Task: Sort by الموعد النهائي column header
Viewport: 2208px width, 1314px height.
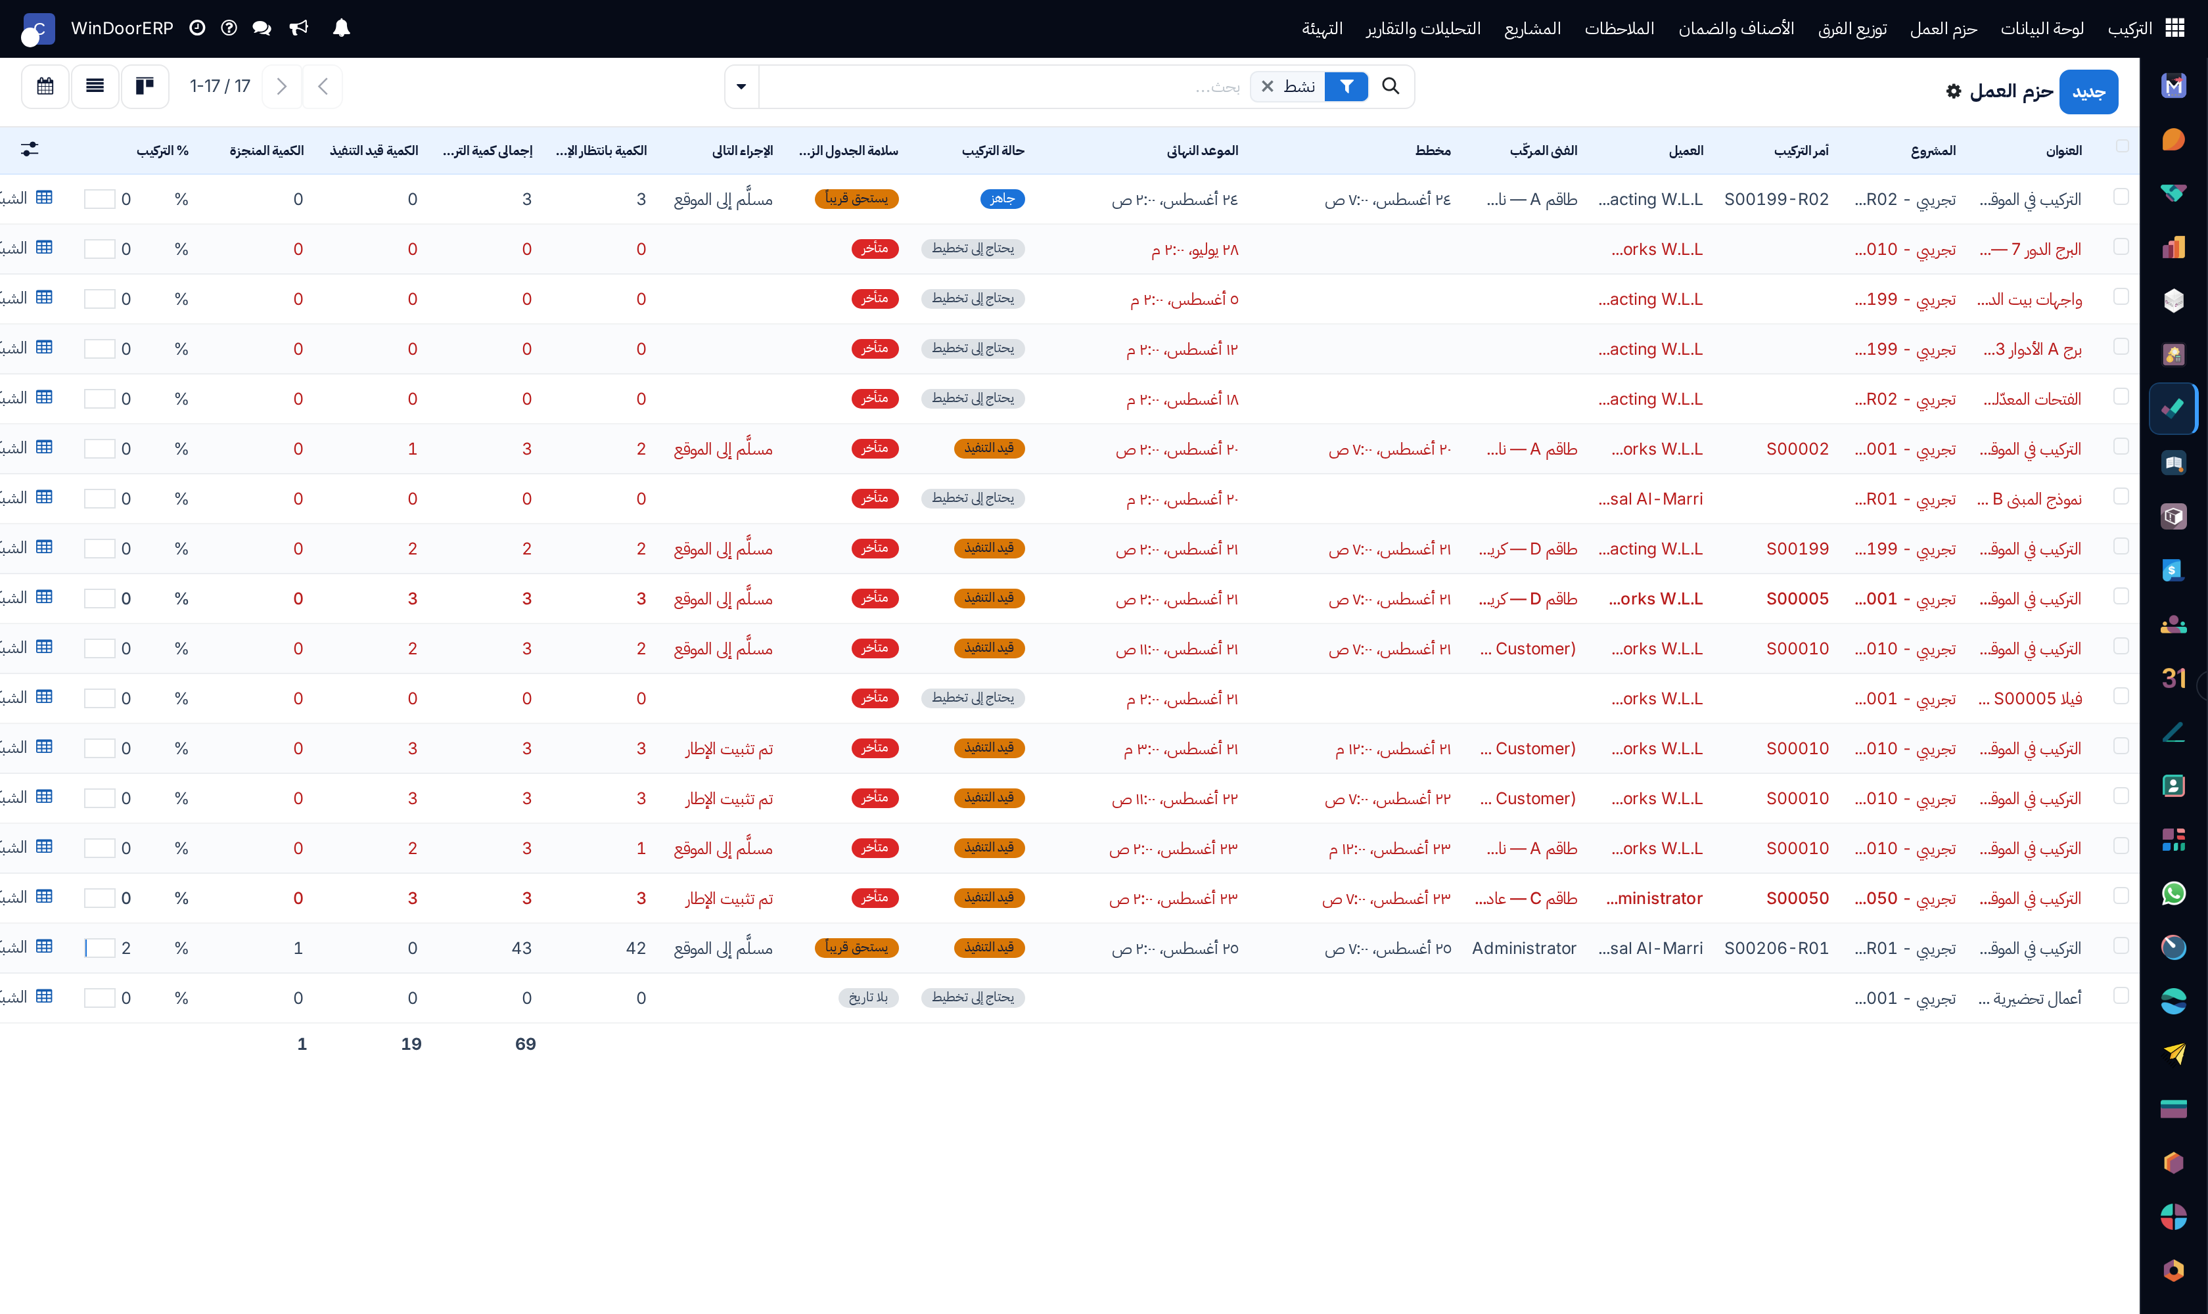Action: coord(1202,150)
